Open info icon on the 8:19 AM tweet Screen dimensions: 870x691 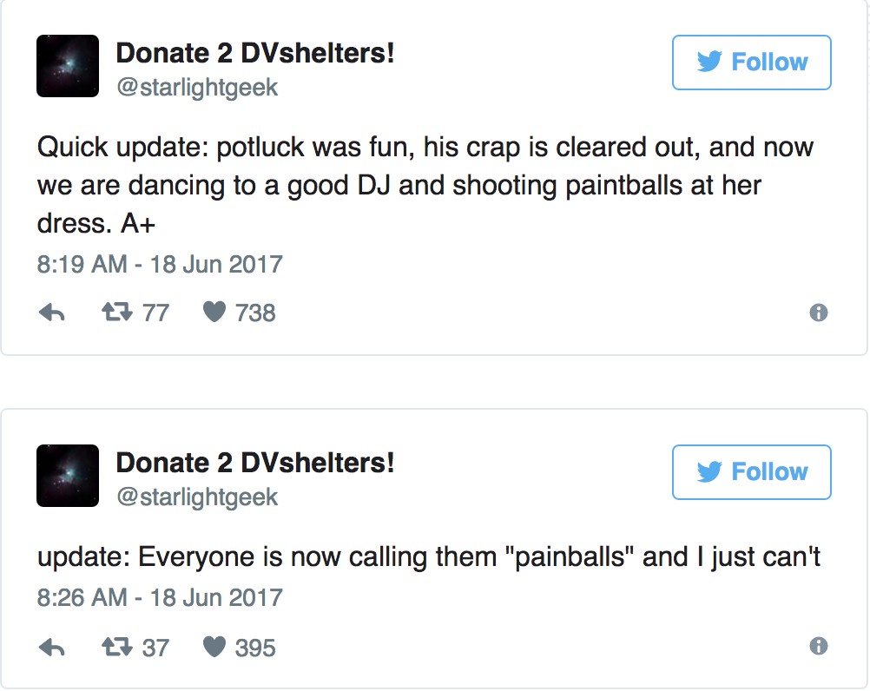[818, 313]
